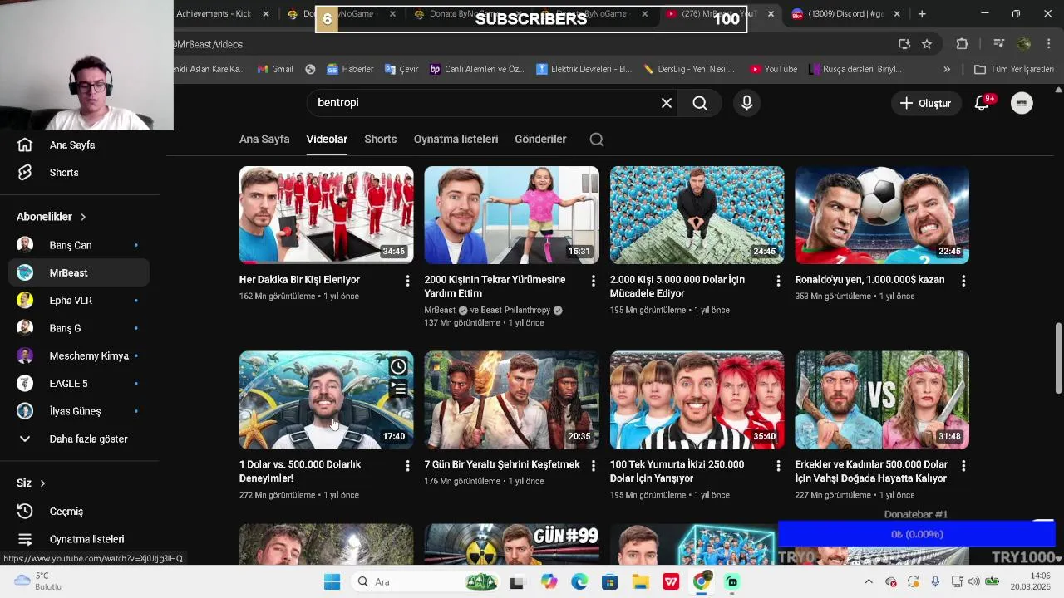This screenshot has height=598, width=1064.
Task: Open Copilot from the taskbar
Action: pyautogui.click(x=549, y=581)
